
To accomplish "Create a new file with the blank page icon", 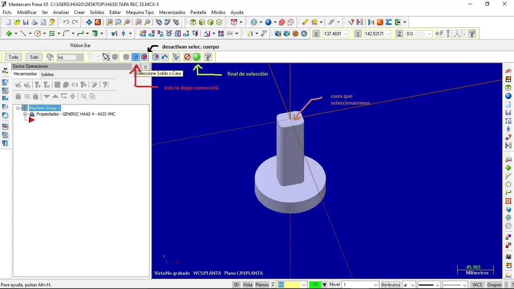I will 8,22.
